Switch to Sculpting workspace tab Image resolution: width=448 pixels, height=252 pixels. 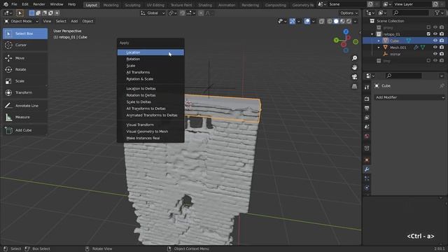coord(132,5)
